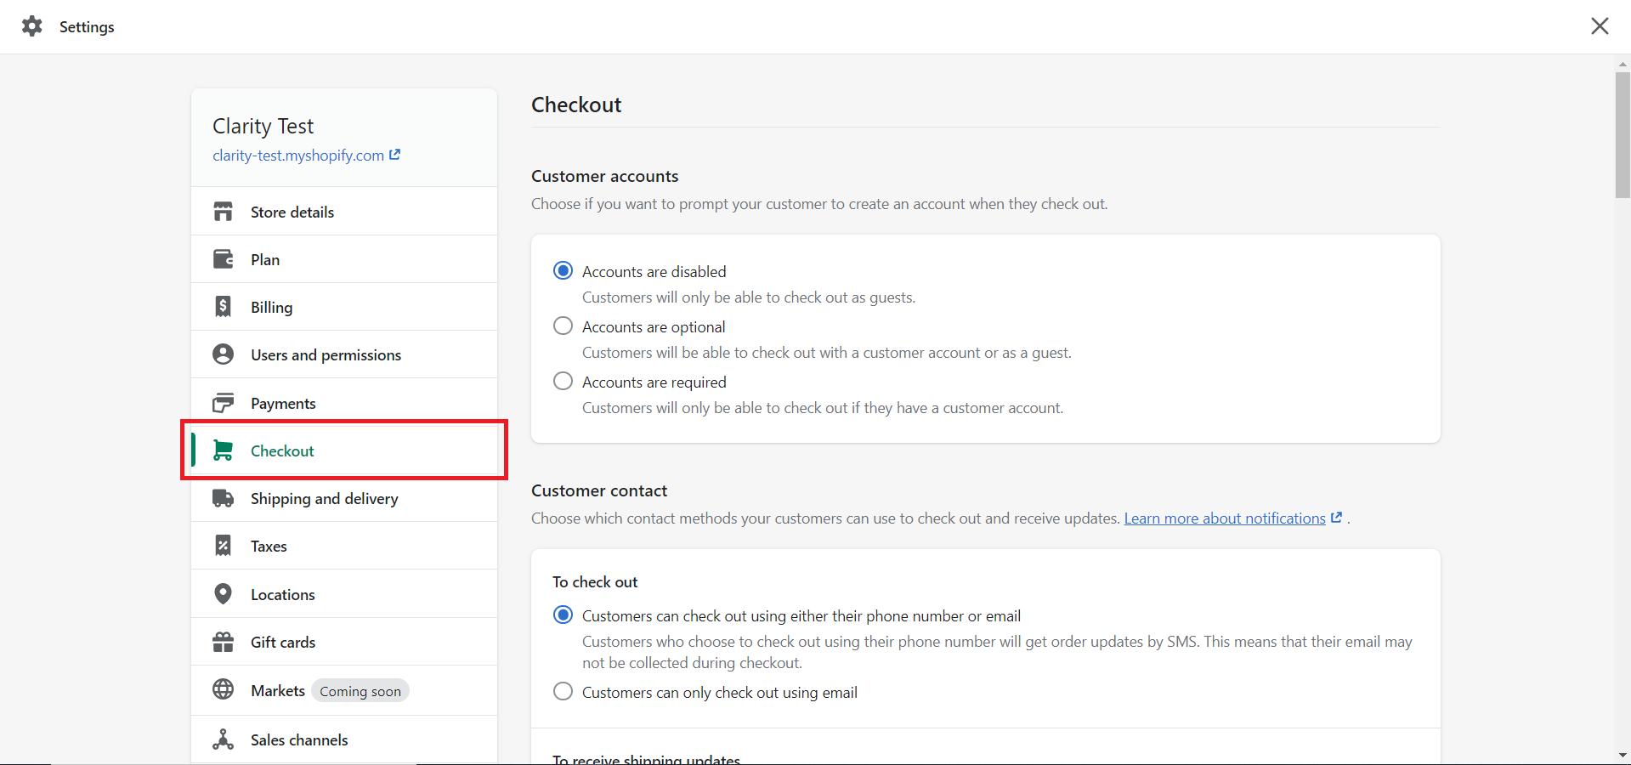Image resolution: width=1631 pixels, height=765 pixels.
Task: Select Accounts are optional option
Action: [563, 326]
